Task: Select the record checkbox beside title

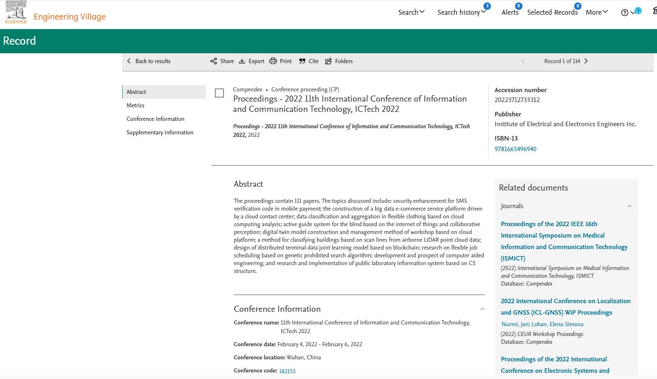Action: click(219, 93)
